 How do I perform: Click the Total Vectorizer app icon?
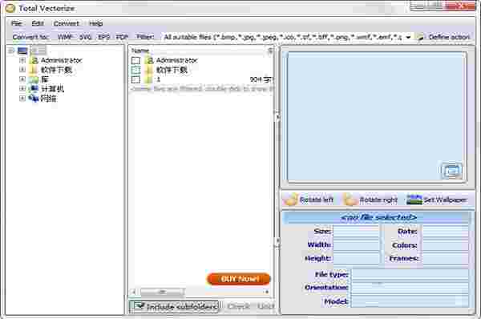click(10, 8)
